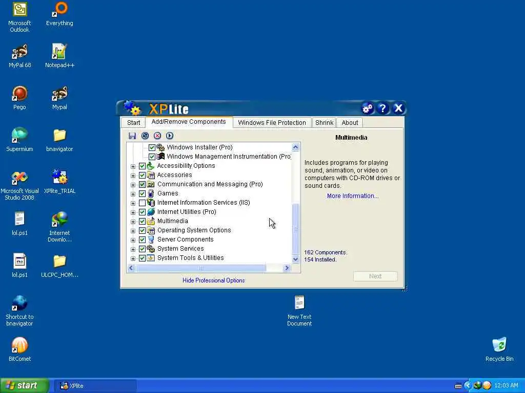Click the horizontal scrollbar right arrow
This screenshot has width=525, height=393.
coord(287,268)
